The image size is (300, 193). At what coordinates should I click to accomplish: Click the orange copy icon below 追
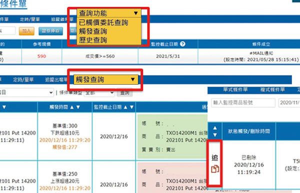point(215,169)
